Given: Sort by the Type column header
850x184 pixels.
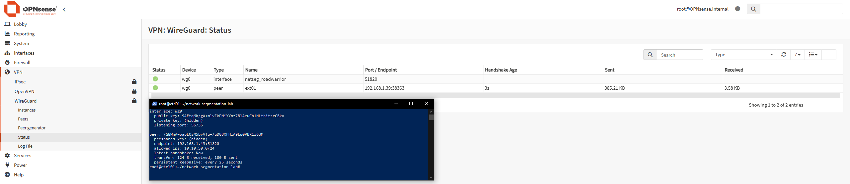Looking at the screenshot, I should point(218,70).
